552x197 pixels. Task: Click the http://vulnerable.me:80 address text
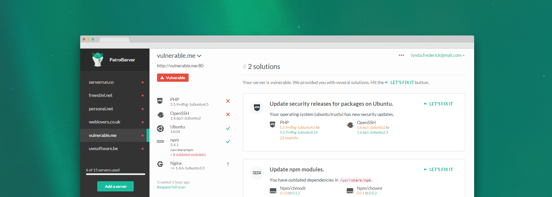point(180,66)
